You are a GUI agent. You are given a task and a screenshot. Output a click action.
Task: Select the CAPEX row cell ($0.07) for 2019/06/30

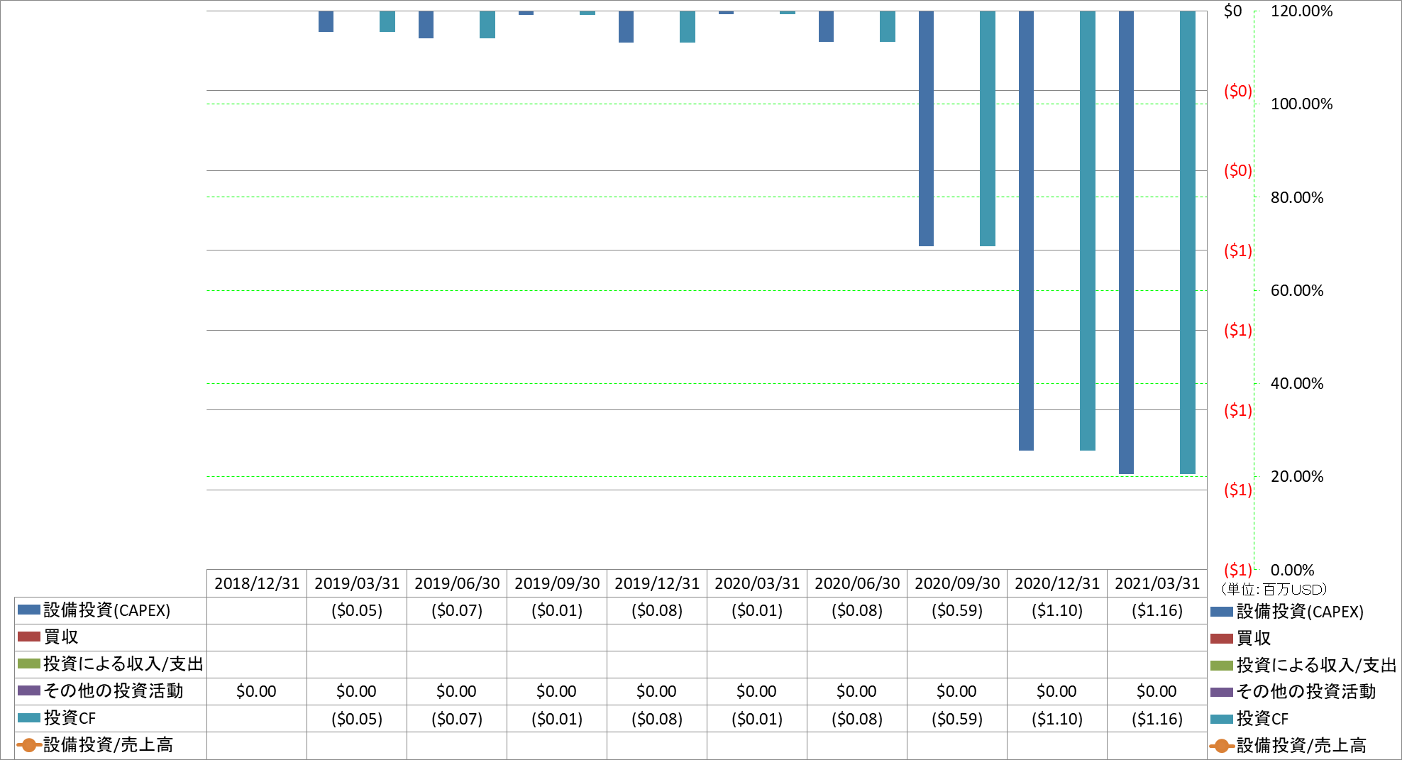[x=457, y=610]
